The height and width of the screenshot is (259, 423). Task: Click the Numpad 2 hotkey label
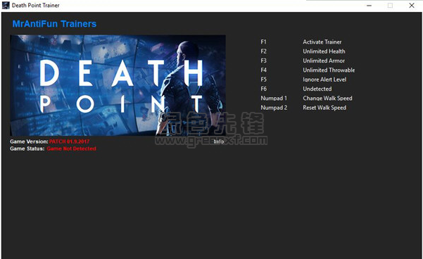click(274, 108)
